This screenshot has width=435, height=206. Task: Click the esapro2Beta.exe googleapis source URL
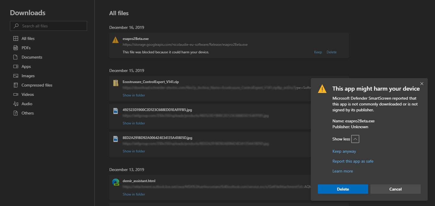click(185, 45)
